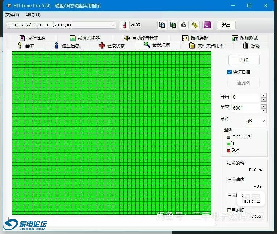Screen dimensions: 277x234
Task: Switch to the 基准 tab
Action: [x=26, y=45]
